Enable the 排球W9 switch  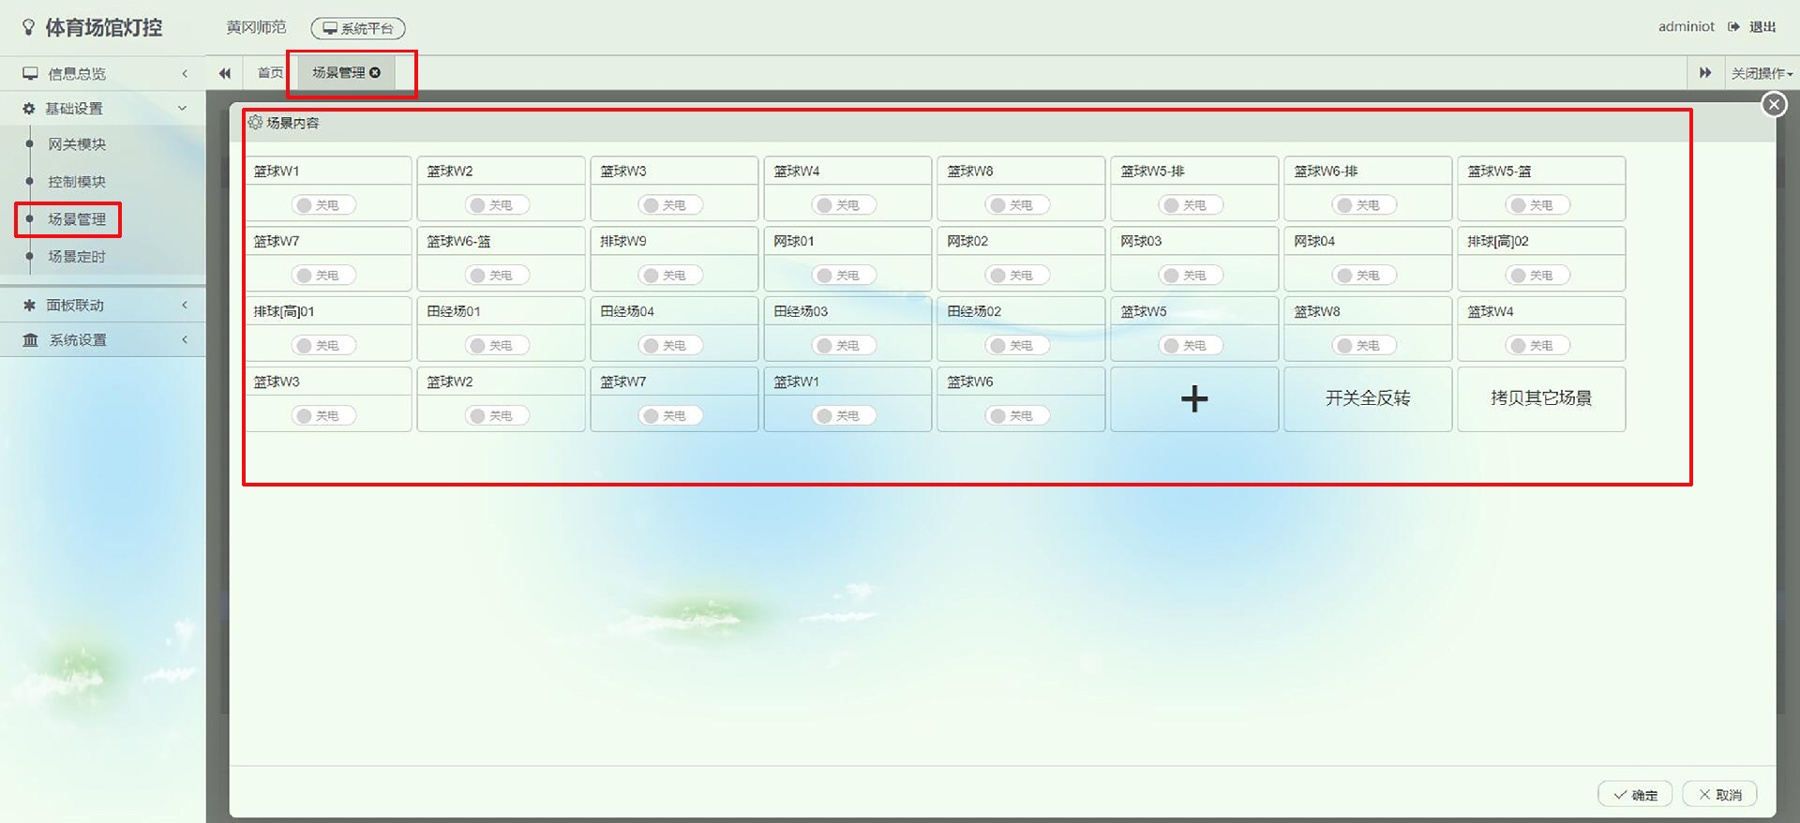tap(671, 276)
